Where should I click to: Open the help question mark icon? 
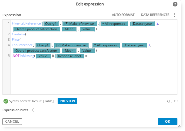tap(175, 4)
